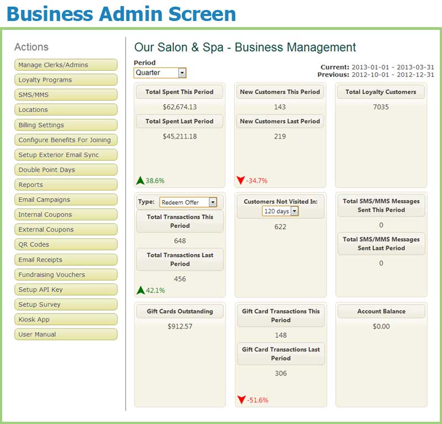442x424 pixels.
Task: Click the green up arrow showing 42.1%
Action: point(140,290)
